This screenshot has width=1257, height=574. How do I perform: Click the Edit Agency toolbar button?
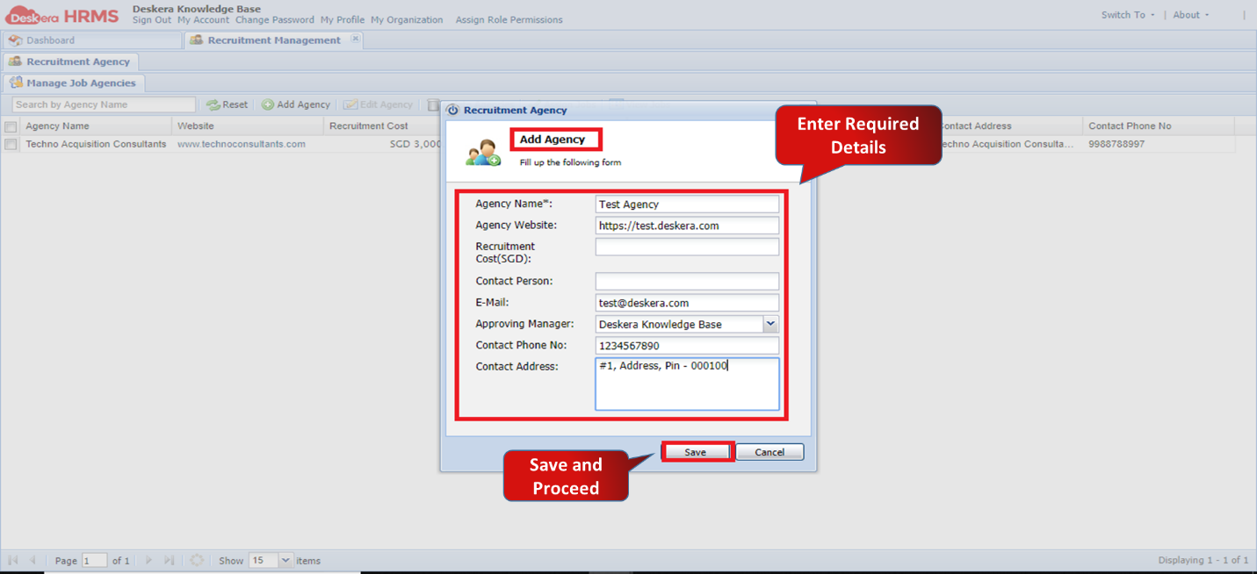[x=378, y=104]
